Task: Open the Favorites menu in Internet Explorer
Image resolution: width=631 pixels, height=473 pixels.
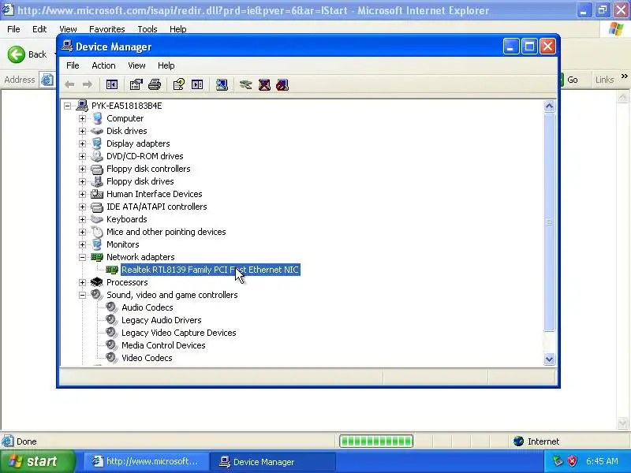Action: coord(107,29)
